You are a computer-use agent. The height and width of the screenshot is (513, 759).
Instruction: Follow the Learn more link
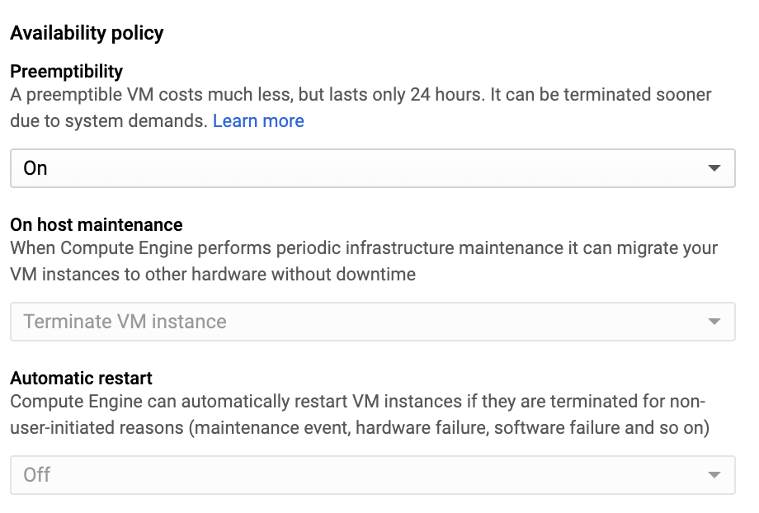(x=258, y=121)
